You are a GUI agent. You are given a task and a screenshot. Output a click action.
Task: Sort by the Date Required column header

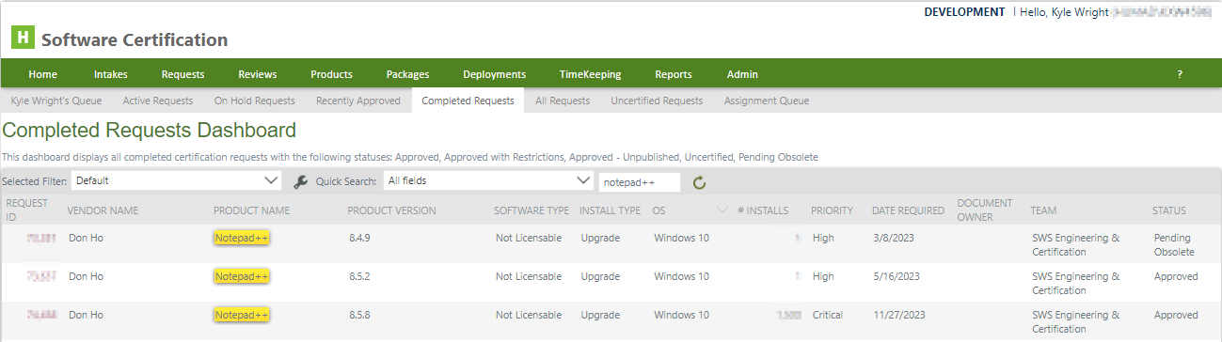point(908,210)
